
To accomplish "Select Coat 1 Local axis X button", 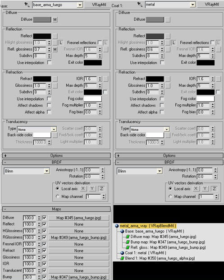I will click(x=196, y=189).
